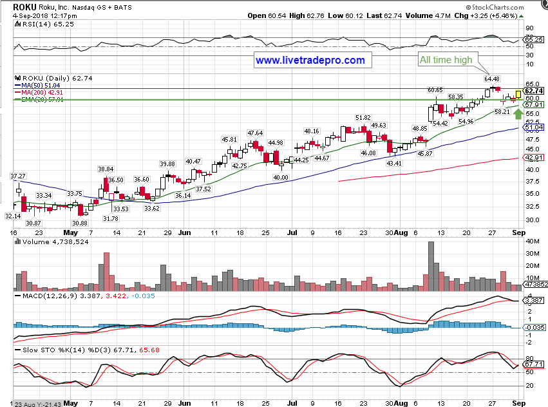Viewport: 548px width, 407px height.
Task: Click the 65.25 RSI value tag
Action: tap(534, 39)
